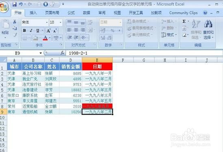
Task: Increase font size with the large A icon
Action: point(48,30)
